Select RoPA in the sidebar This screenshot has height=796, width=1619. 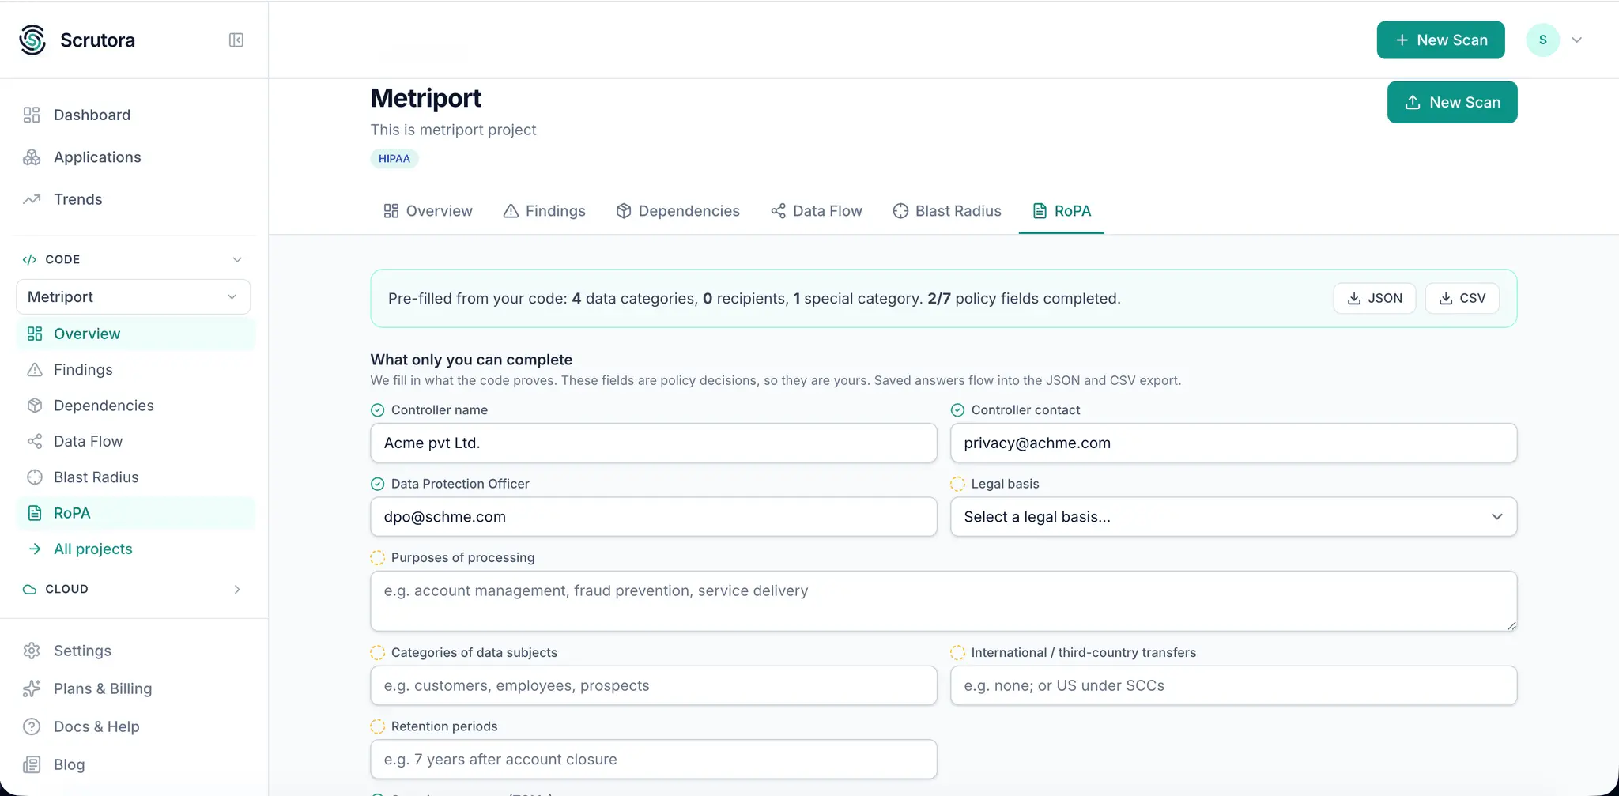coord(135,513)
